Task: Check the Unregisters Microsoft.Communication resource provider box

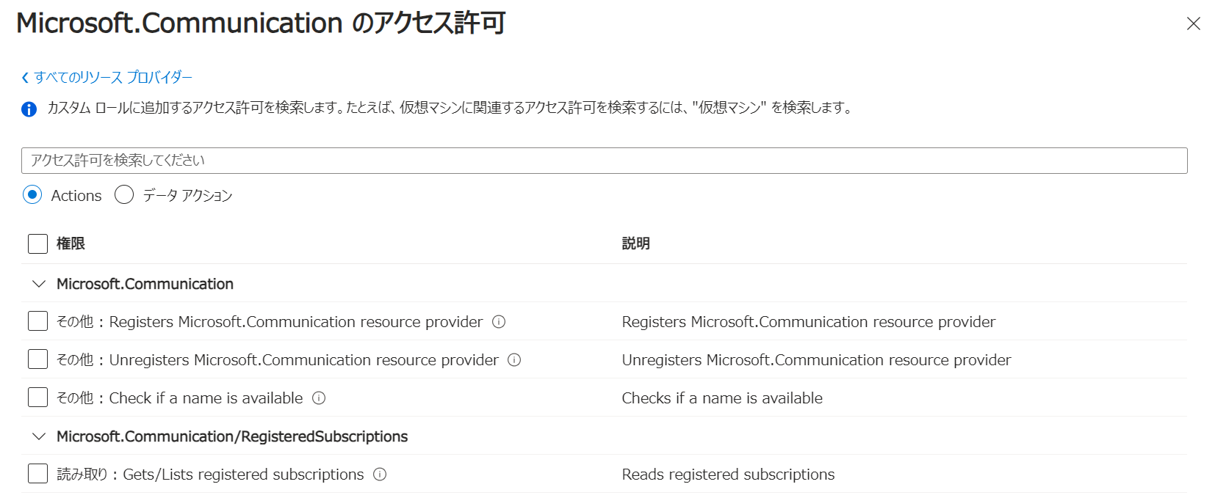Action: point(37,359)
